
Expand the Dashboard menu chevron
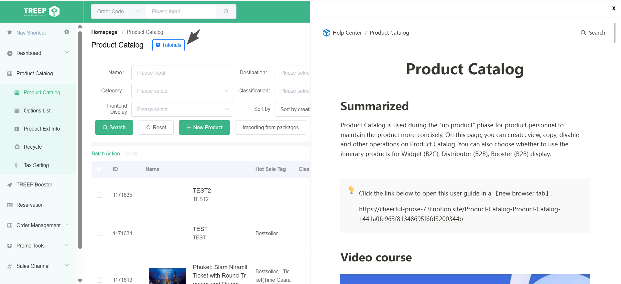coord(67,53)
